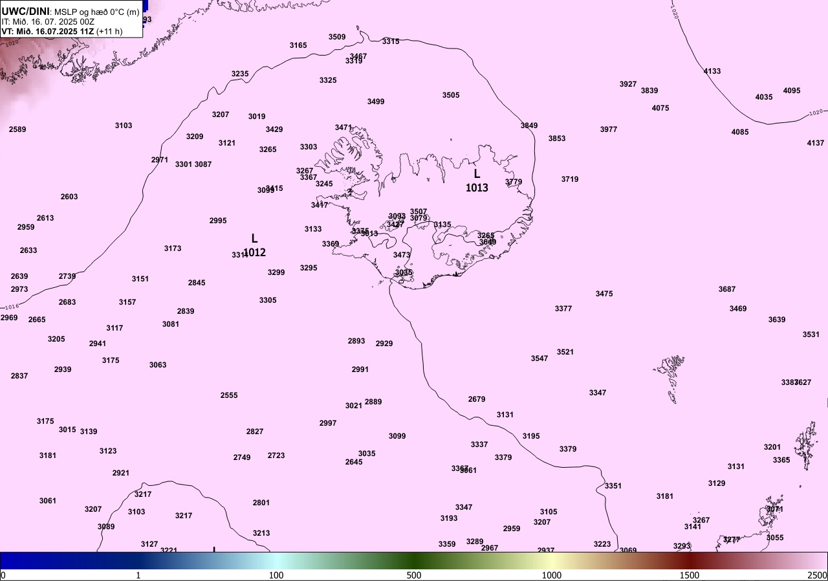828x581 pixels.
Task: Click the height value 3853
Action: coord(557,138)
